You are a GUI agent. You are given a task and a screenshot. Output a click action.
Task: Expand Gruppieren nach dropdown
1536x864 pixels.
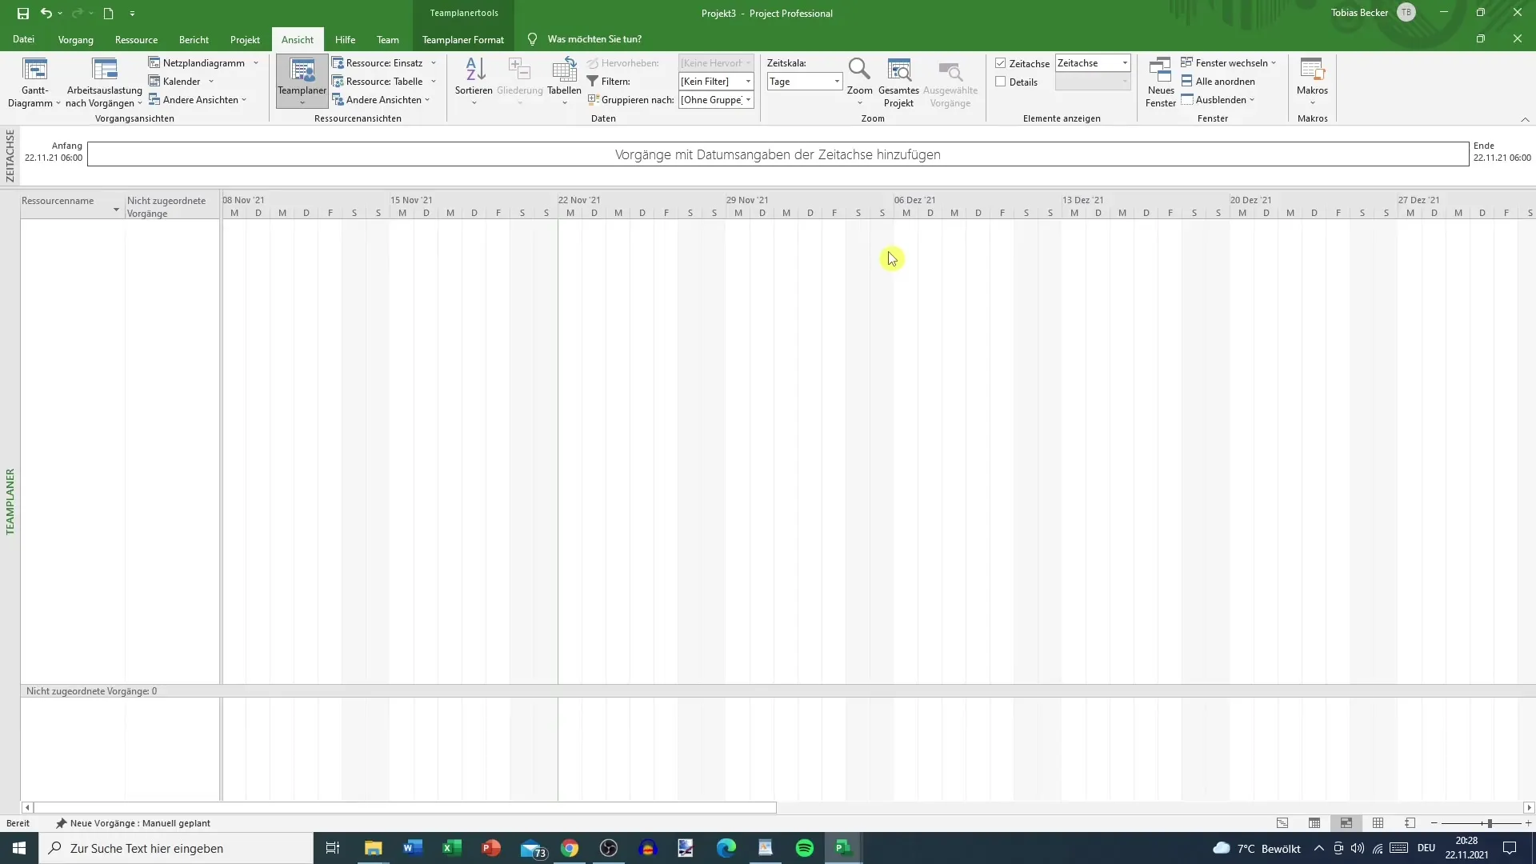coord(750,99)
